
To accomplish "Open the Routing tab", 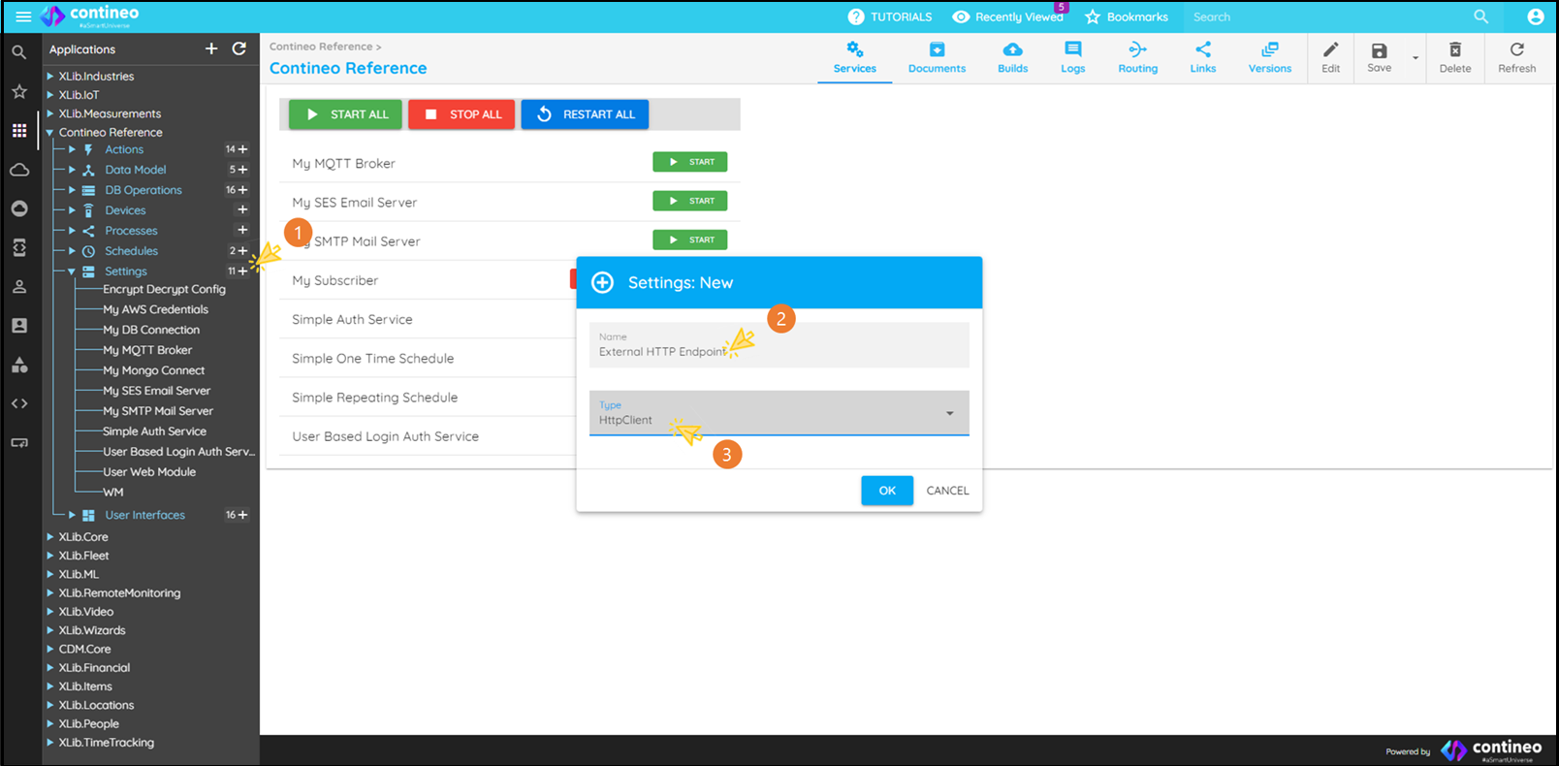I will [x=1138, y=58].
